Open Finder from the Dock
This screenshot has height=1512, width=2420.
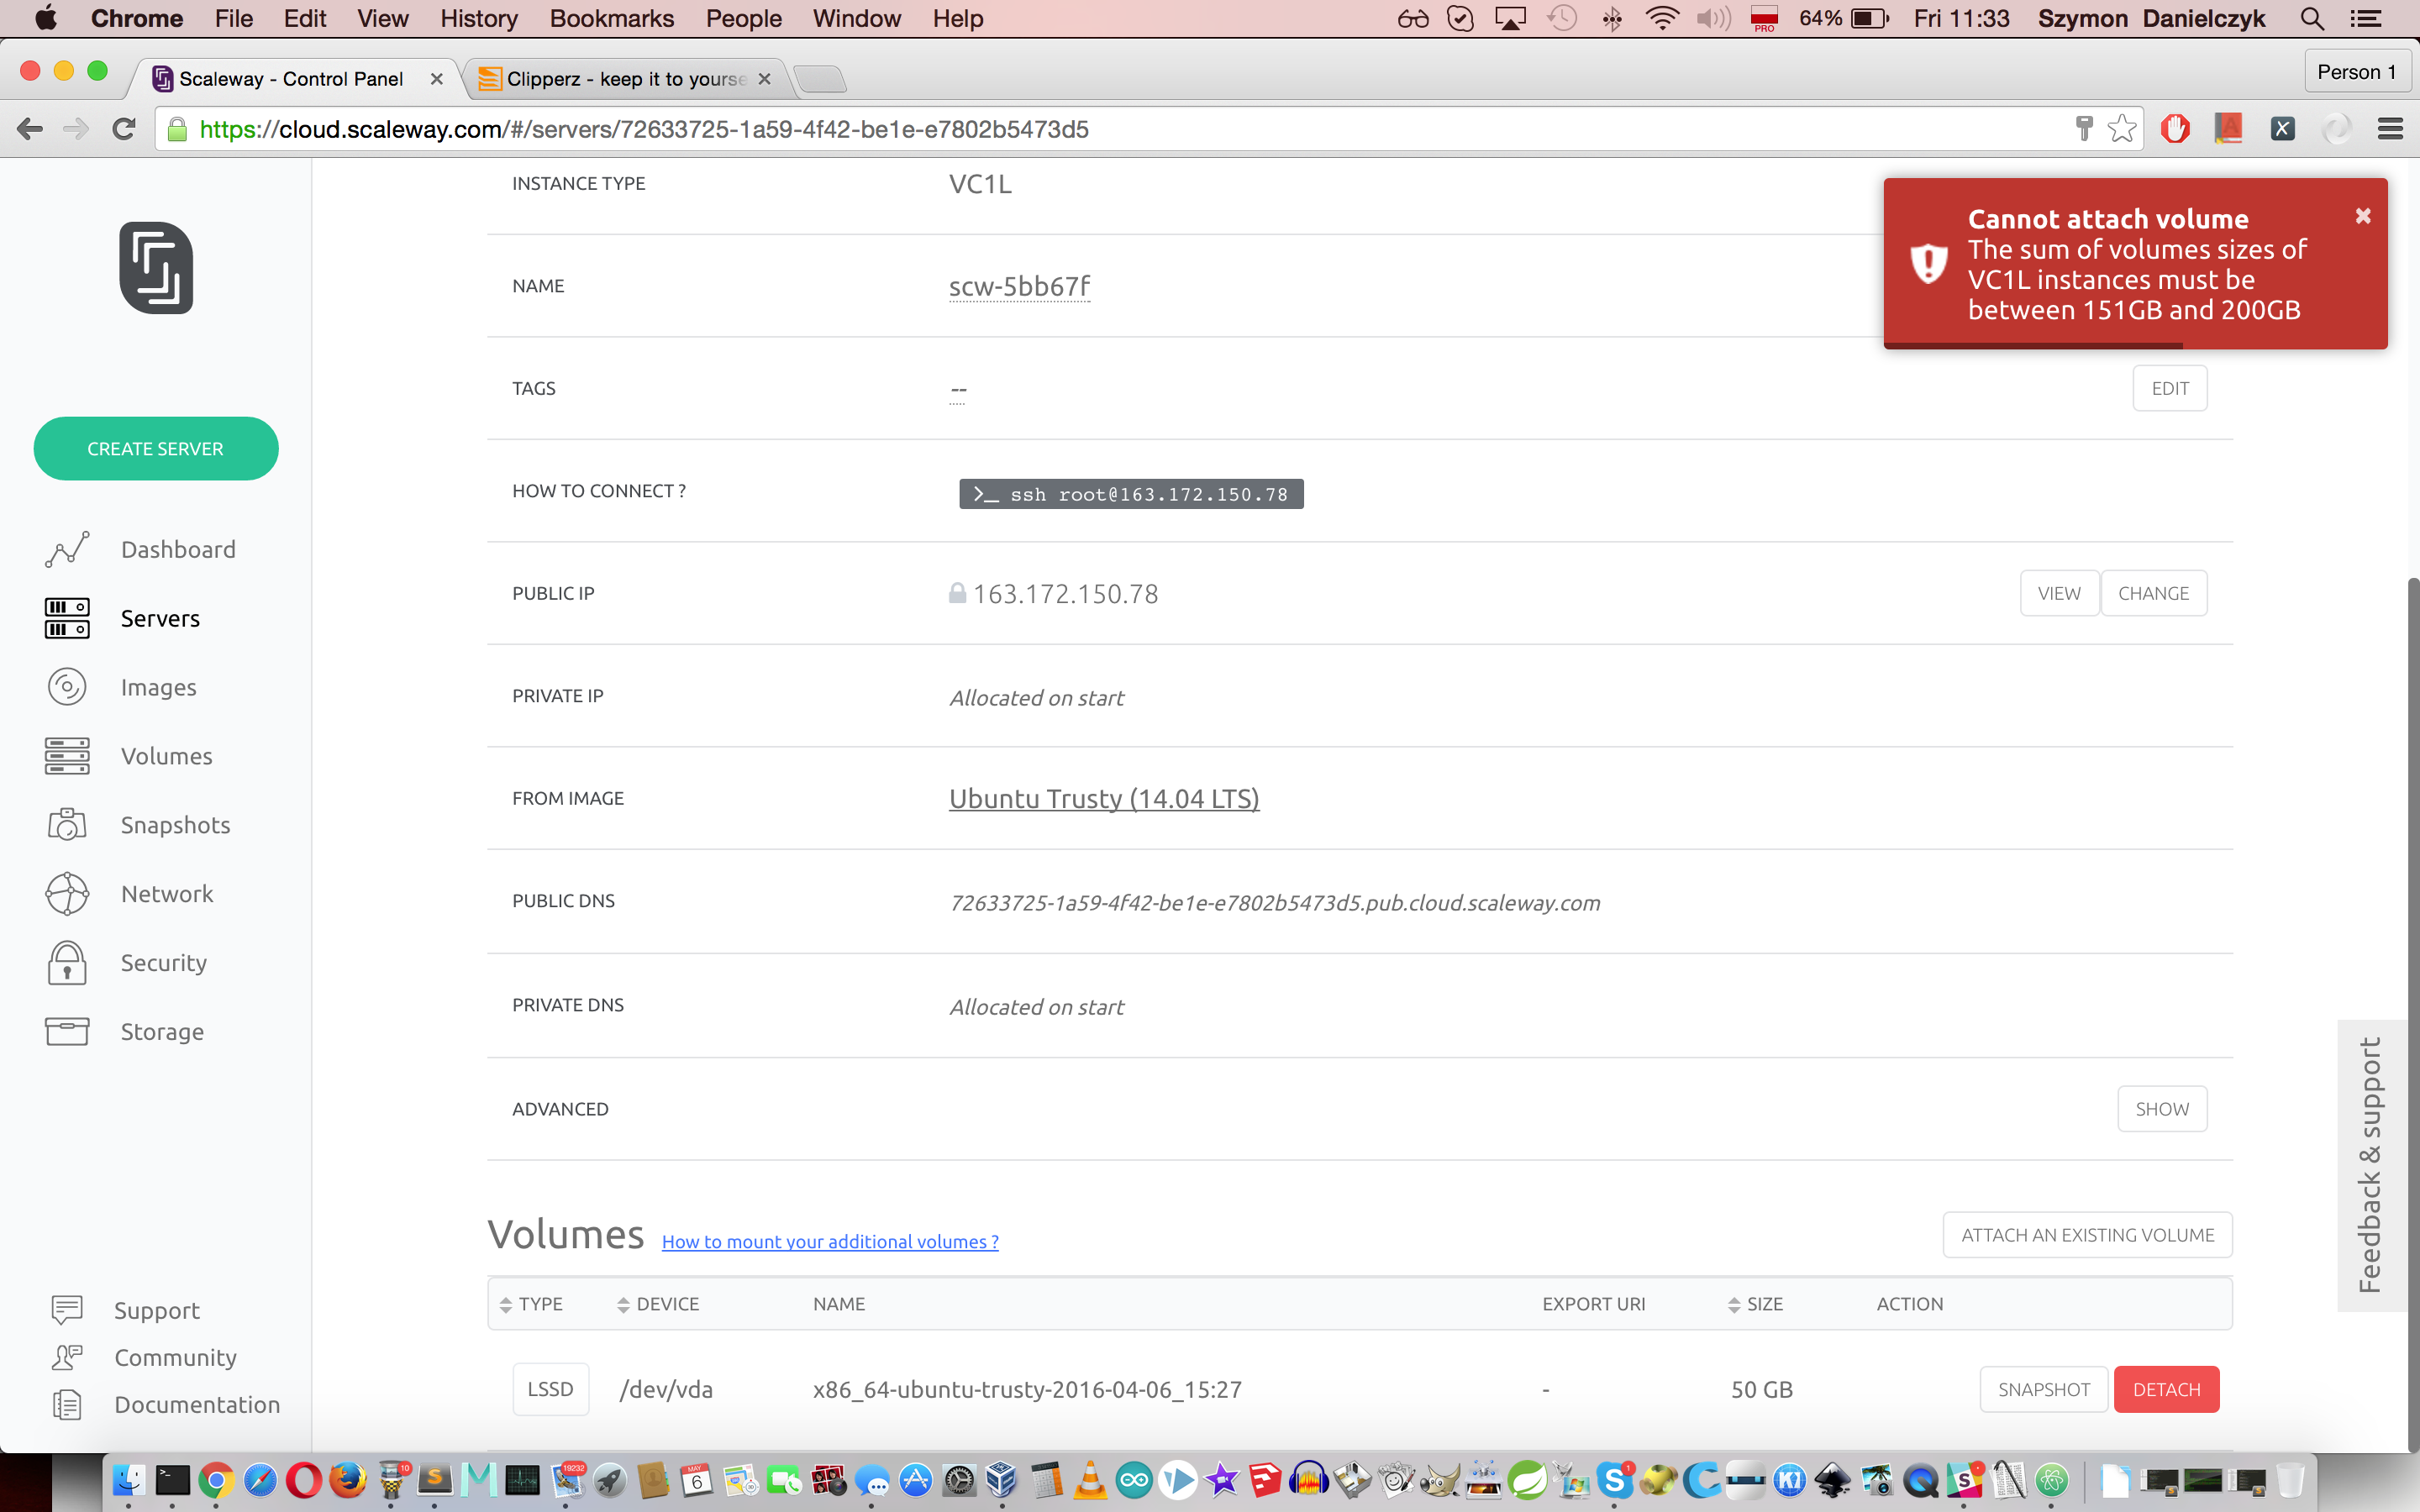[x=129, y=1480]
